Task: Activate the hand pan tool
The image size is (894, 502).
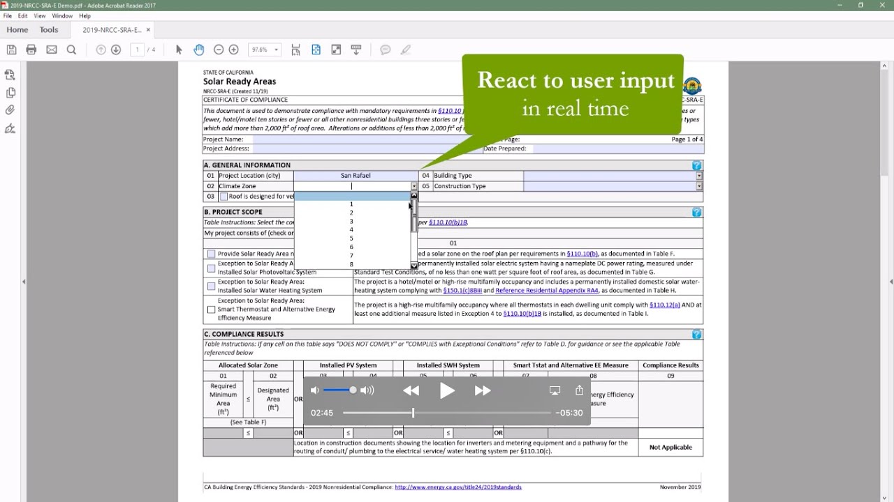Action: (x=199, y=50)
